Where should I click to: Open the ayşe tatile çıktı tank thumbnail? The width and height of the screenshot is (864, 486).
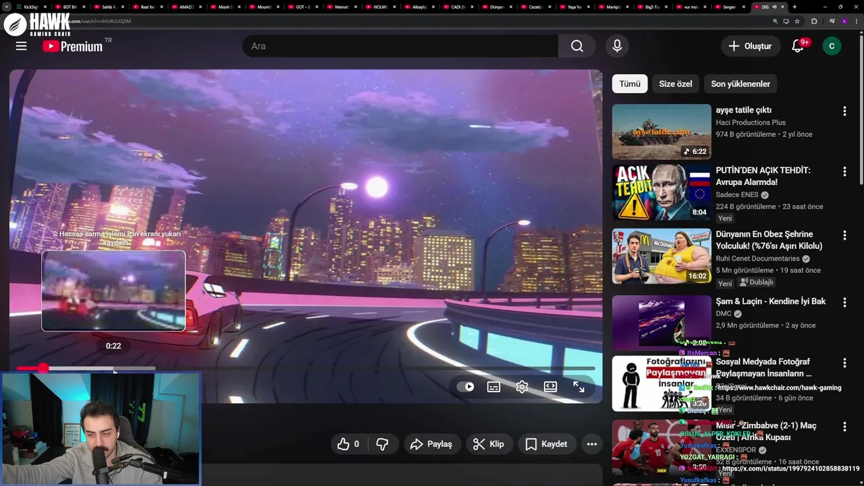pos(661,132)
